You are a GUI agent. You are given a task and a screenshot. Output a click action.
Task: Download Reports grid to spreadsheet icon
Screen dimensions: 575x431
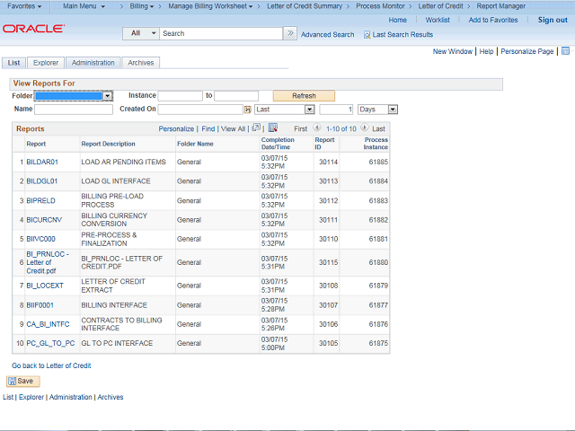tap(272, 128)
